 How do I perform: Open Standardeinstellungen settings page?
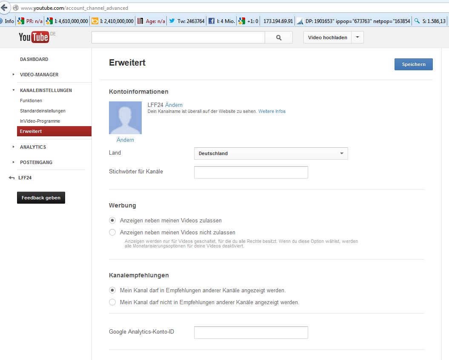(43, 111)
